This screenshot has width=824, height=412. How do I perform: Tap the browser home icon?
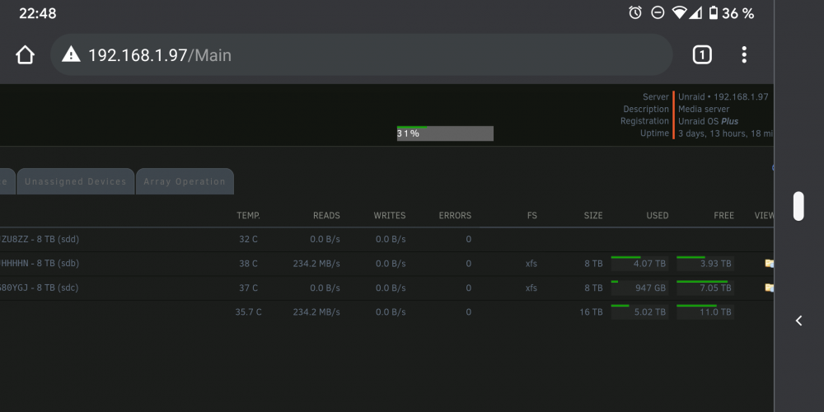click(x=25, y=54)
